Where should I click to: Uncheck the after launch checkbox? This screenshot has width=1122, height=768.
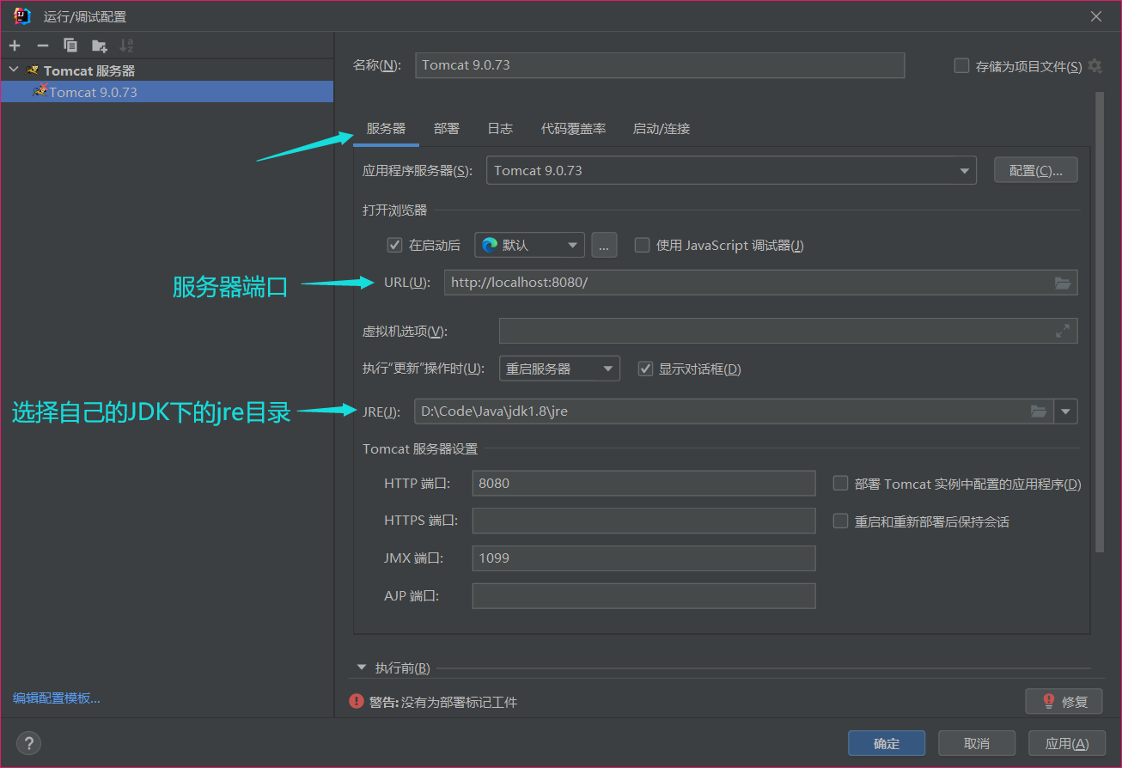pyautogui.click(x=394, y=245)
